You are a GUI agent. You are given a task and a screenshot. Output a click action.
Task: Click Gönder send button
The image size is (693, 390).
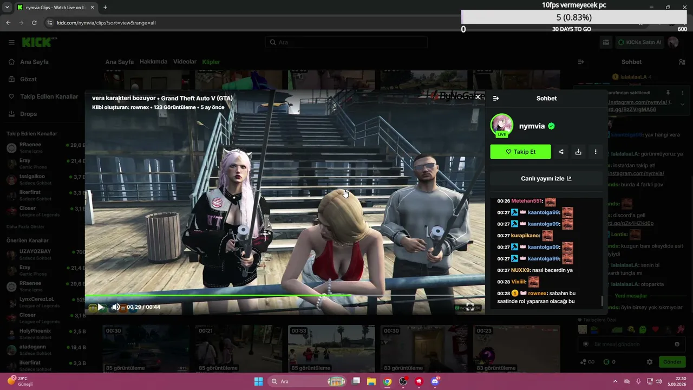(x=672, y=362)
